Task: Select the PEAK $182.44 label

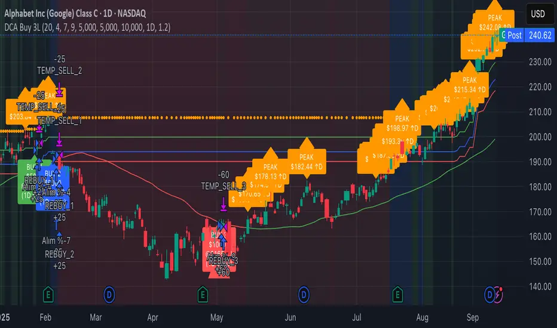Action: (307, 162)
